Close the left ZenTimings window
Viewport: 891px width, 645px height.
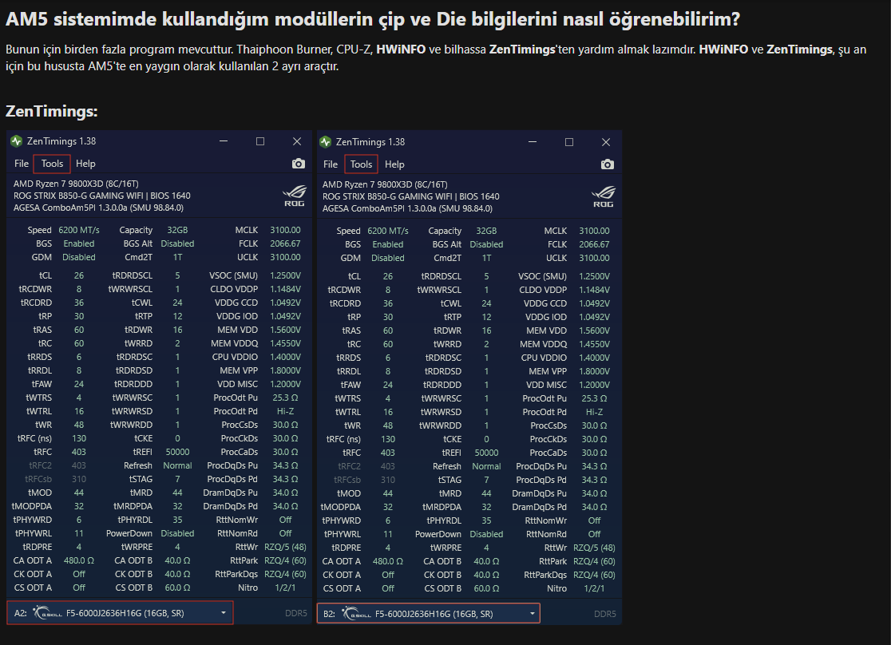point(297,141)
